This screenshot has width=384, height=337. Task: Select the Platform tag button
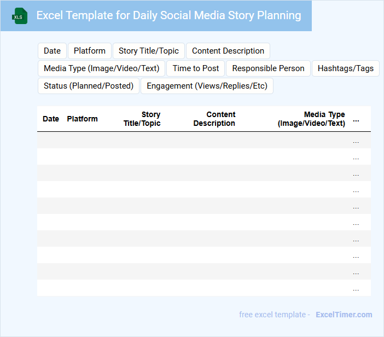click(90, 51)
